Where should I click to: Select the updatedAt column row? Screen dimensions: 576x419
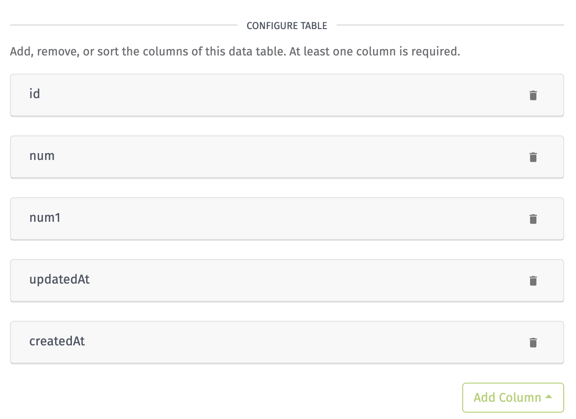coord(287,281)
